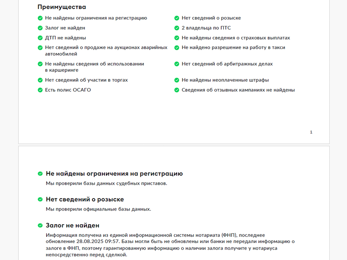Click check icon by the bold registration restrictions heading

tap(40, 174)
